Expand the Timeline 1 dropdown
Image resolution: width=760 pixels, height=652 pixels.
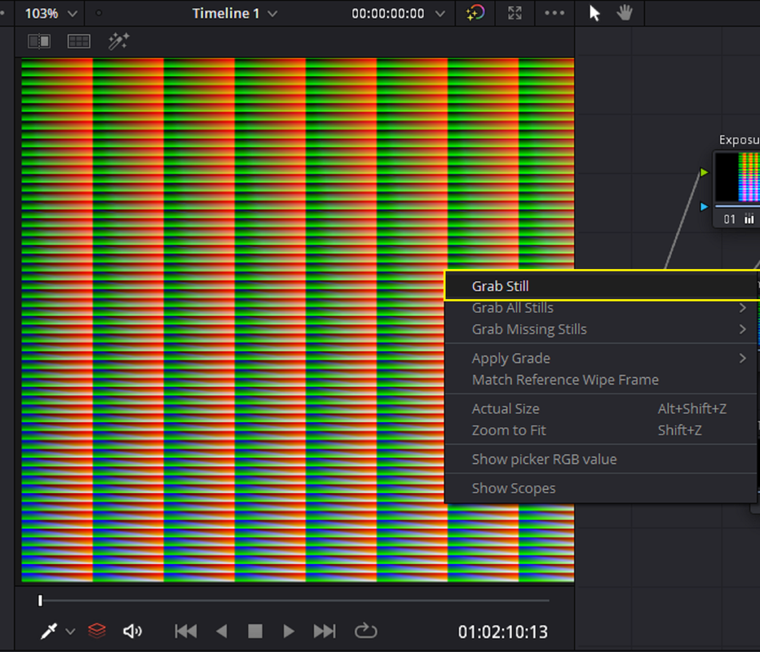tap(235, 14)
